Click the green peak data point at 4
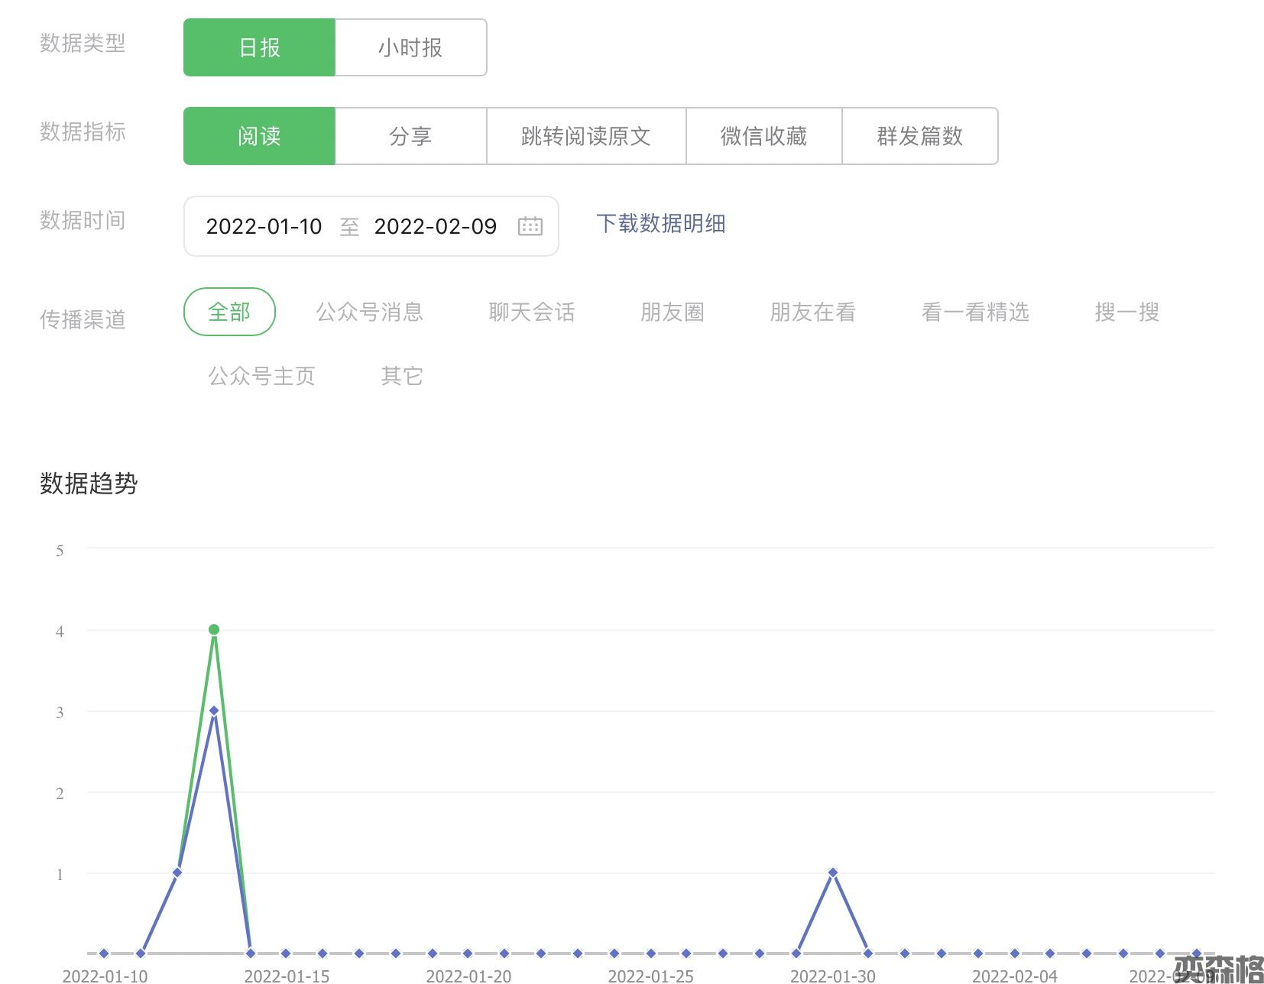 pos(214,630)
